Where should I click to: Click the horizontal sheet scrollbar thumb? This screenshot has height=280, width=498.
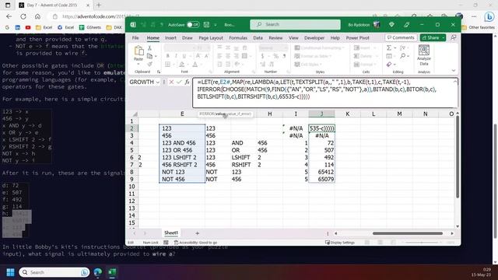tap(408, 233)
